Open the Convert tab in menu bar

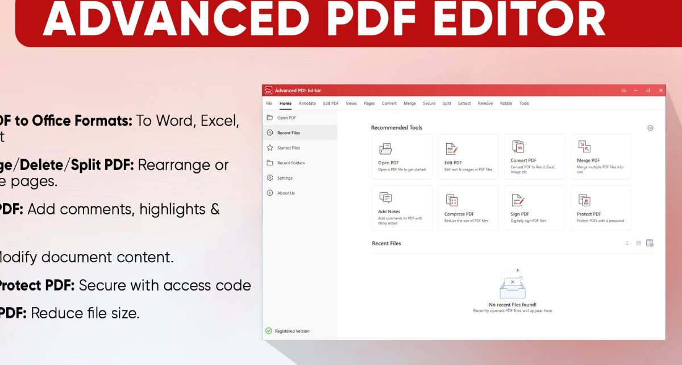(389, 103)
